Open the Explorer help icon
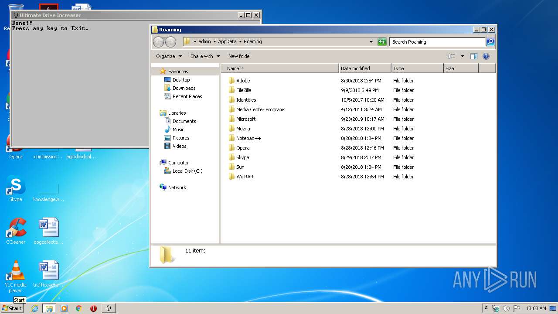 486,56
